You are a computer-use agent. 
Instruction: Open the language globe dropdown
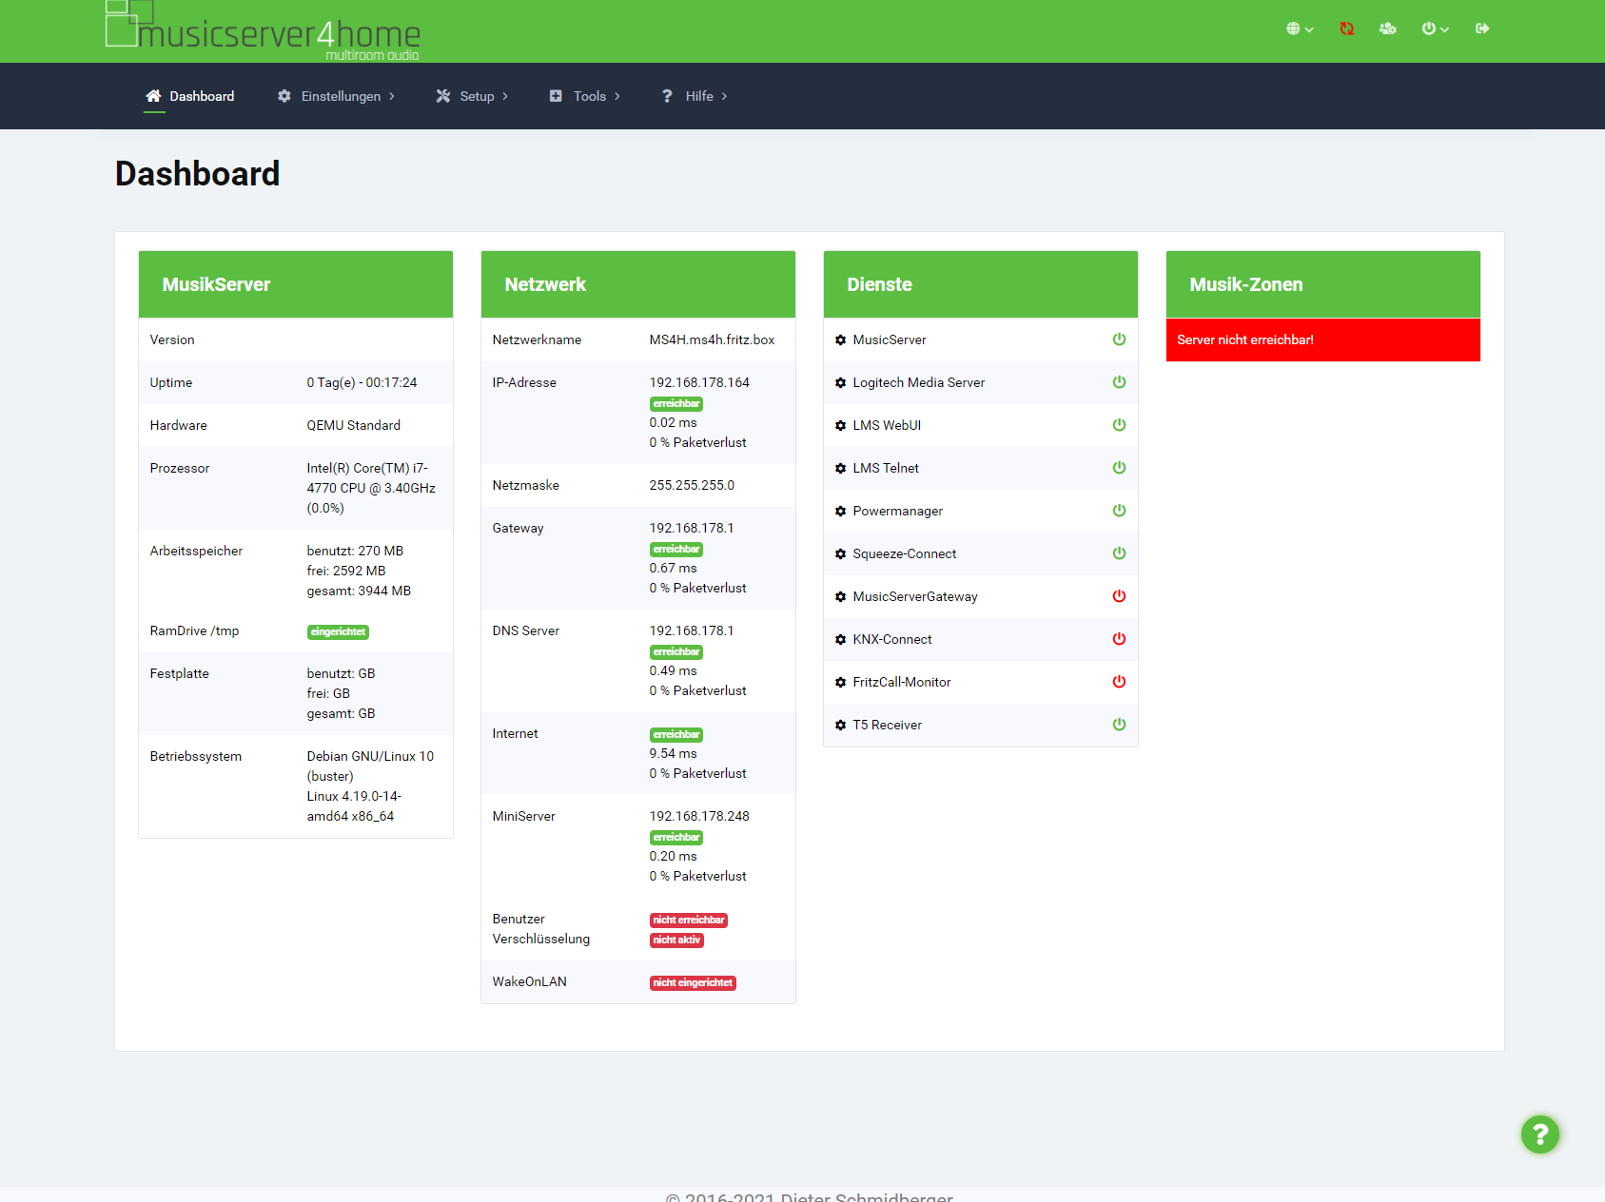(x=1300, y=29)
